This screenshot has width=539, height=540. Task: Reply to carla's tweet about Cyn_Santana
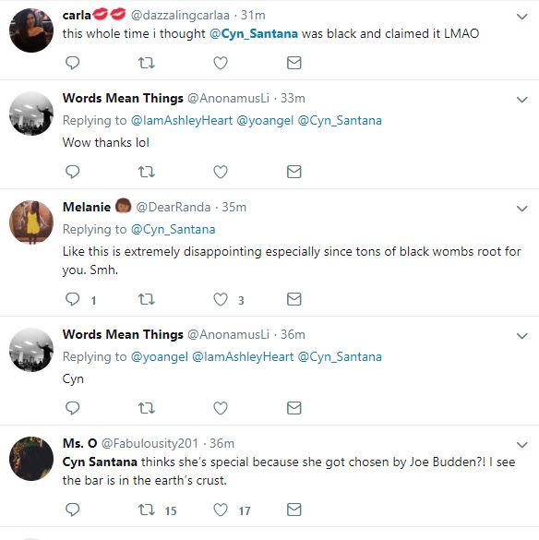coord(72,63)
